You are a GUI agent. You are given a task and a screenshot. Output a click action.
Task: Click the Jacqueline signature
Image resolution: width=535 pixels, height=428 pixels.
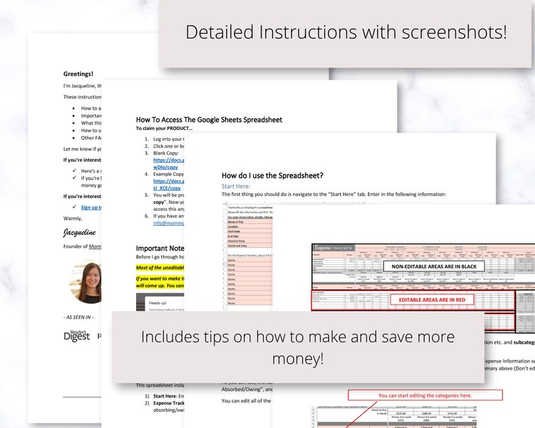tap(80, 233)
